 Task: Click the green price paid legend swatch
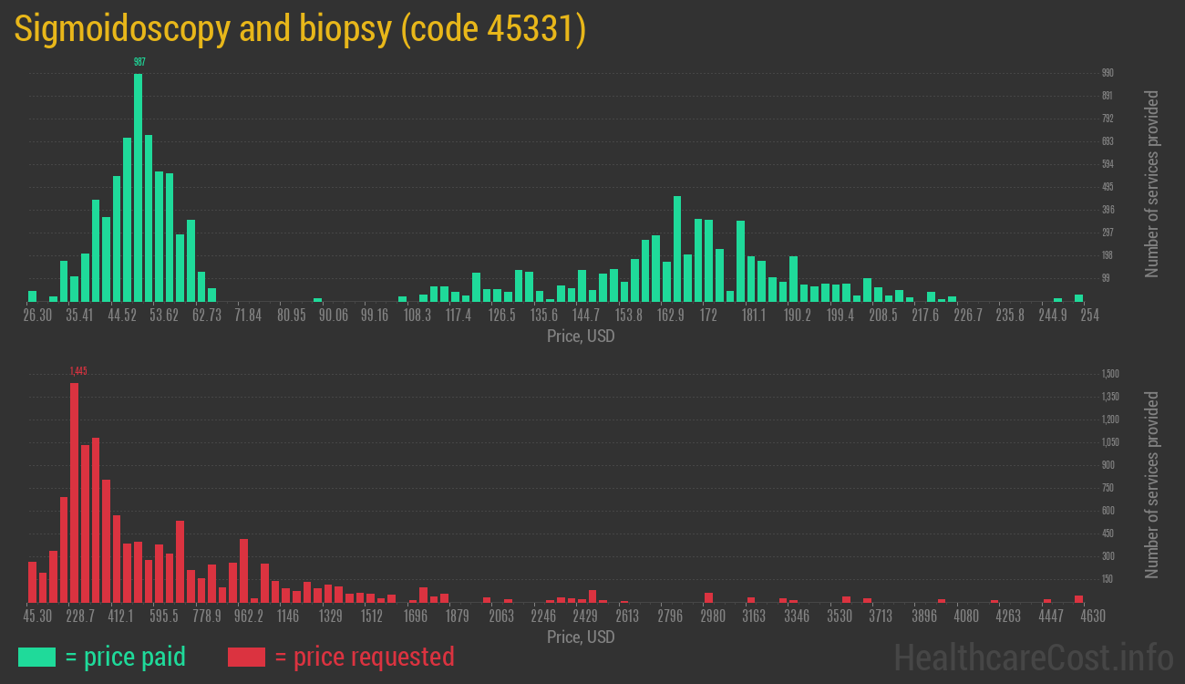[36, 657]
